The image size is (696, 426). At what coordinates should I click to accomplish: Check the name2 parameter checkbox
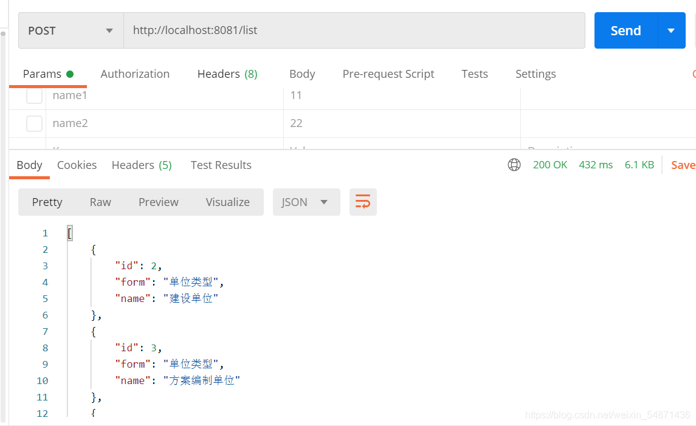point(34,123)
